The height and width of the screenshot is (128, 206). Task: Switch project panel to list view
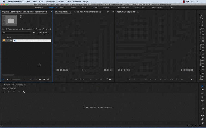3,79
